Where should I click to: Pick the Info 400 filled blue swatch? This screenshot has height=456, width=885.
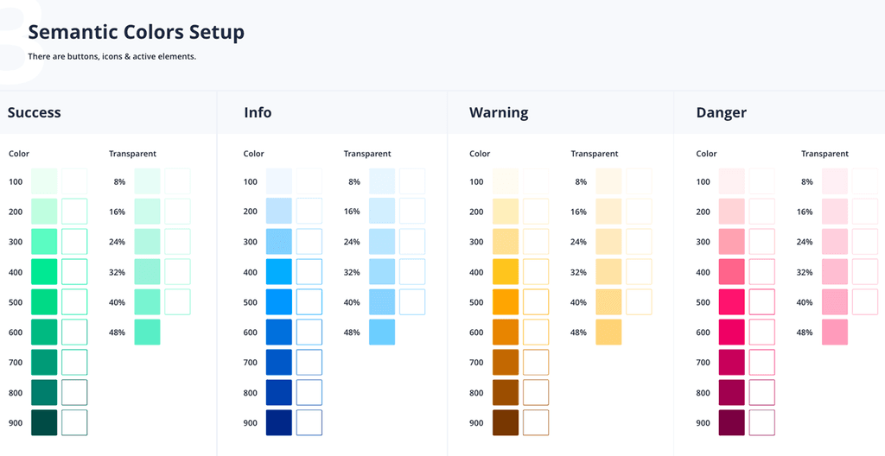tap(279, 272)
